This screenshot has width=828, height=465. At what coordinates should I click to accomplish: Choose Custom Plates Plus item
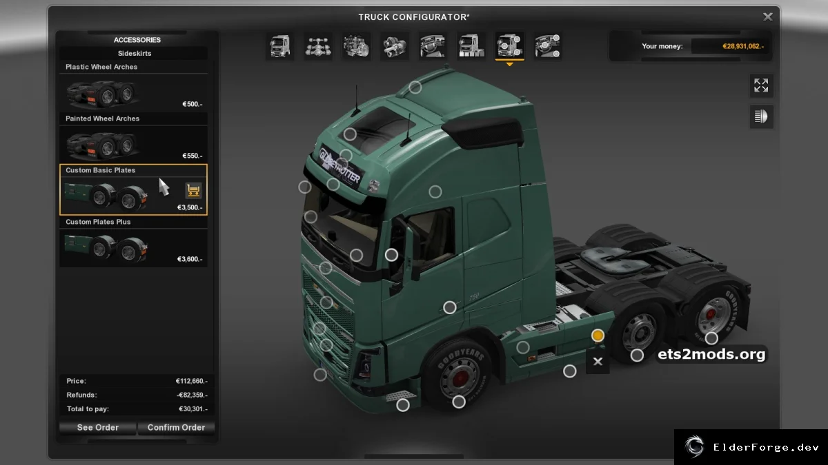pos(133,242)
